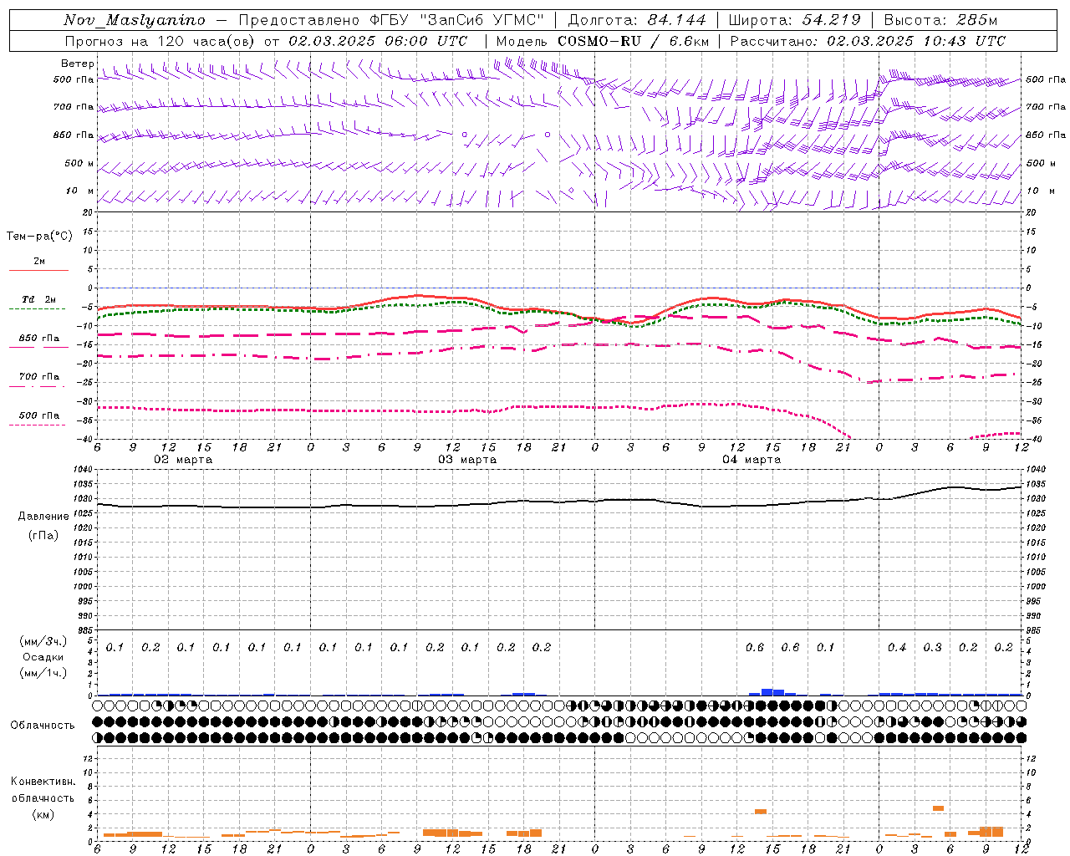Click the 0.3 precipitation value
This screenshot has width=1070, height=856.
point(932,648)
